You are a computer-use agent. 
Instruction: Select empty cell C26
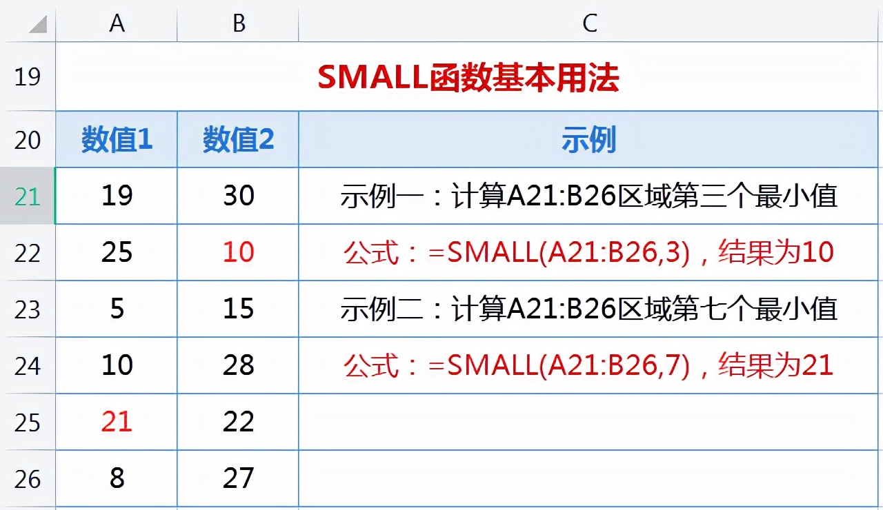(589, 478)
